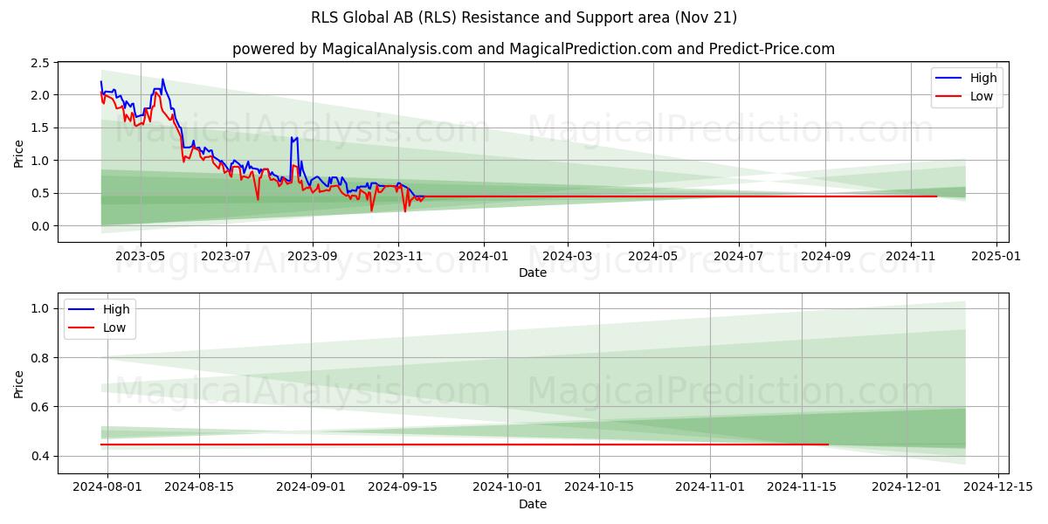
Task: Click the top chart 'Date' axis label
Action: click(x=533, y=272)
